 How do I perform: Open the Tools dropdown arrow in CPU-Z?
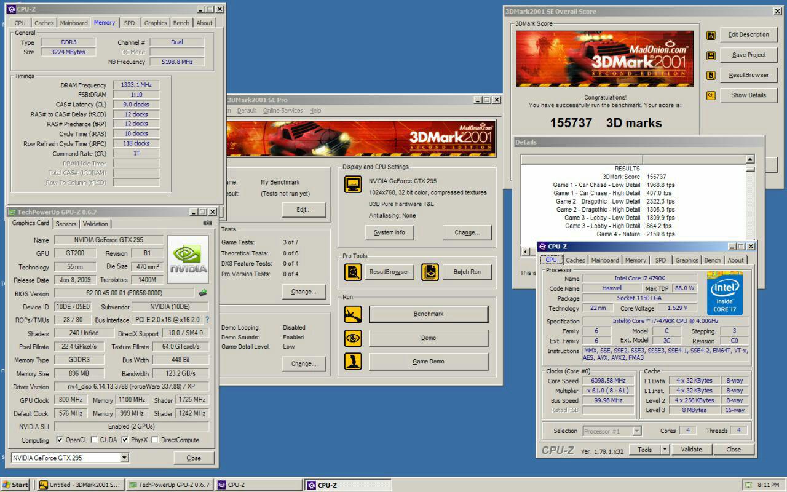(665, 450)
